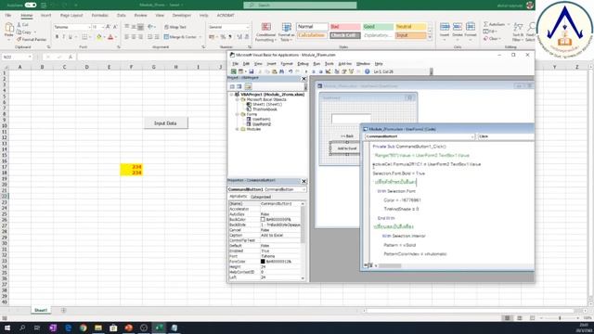Switch to Developer tab in Excel ribbon
Image resolution: width=594 pixels, height=334 pixels.
click(182, 15)
